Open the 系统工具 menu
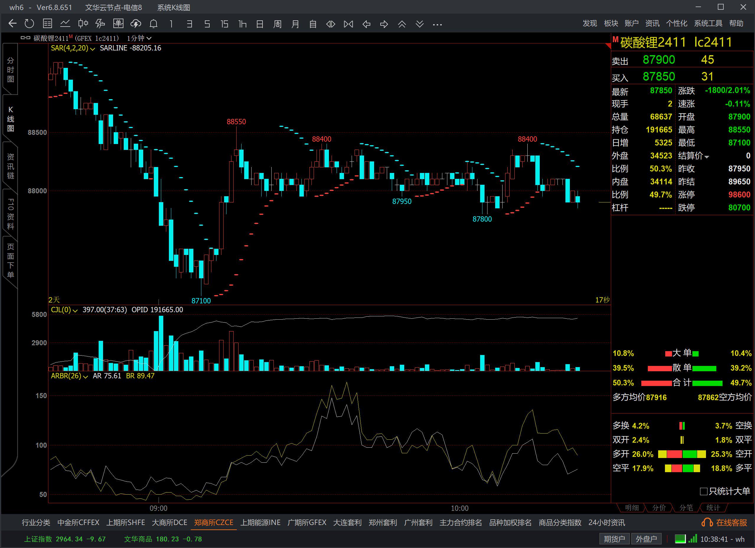Screen dimensions: 755x548 tap(708, 23)
